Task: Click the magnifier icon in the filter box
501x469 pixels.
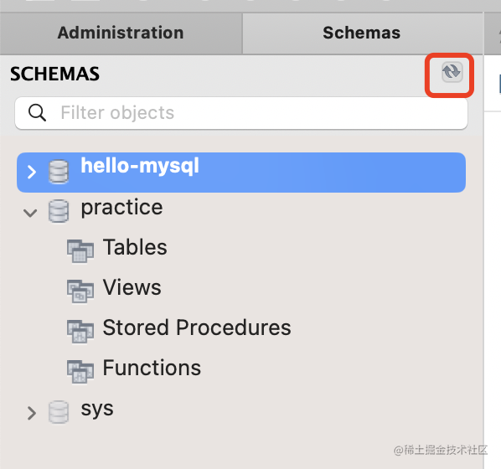Action: (37, 113)
